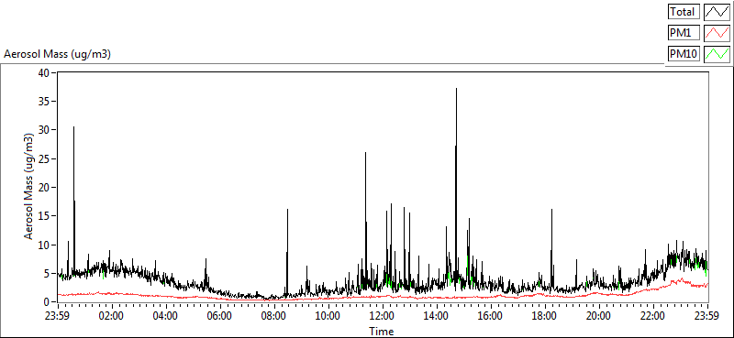Image resolution: width=734 pixels, height=338 pixels.
Task: Click the 20 tick label on y-axis
Action: (43, 188)
